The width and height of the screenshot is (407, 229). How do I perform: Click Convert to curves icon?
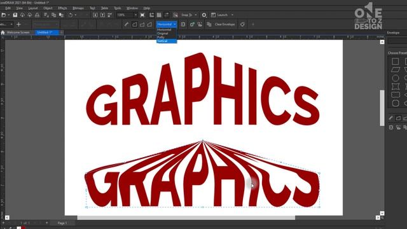pos(242,24)
